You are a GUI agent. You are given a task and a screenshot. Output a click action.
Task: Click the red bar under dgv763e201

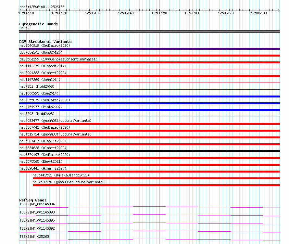tap(149, 56)
